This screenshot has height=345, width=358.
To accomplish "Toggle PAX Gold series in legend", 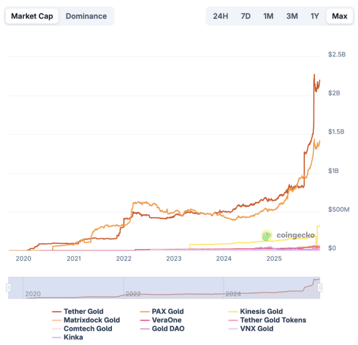I will point(167,312).
